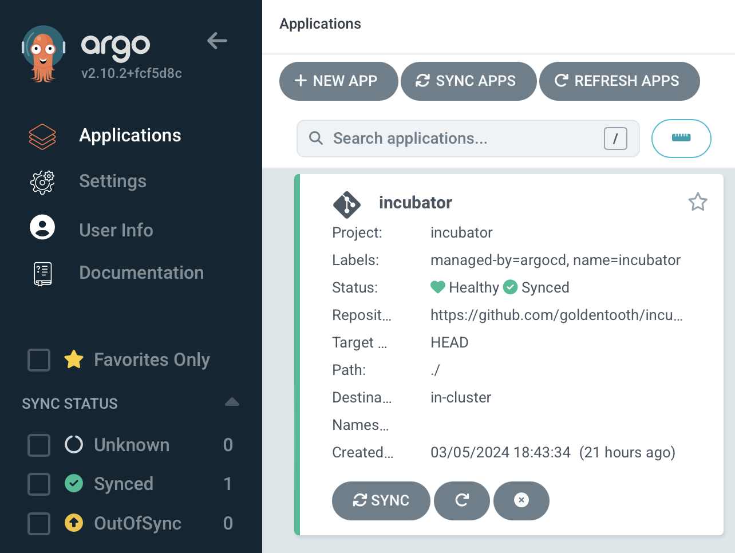Image resolution: width=735 pixels, height=553 pixels.
Task: Check the OutOfSync status filter
Action: [39, 523]
